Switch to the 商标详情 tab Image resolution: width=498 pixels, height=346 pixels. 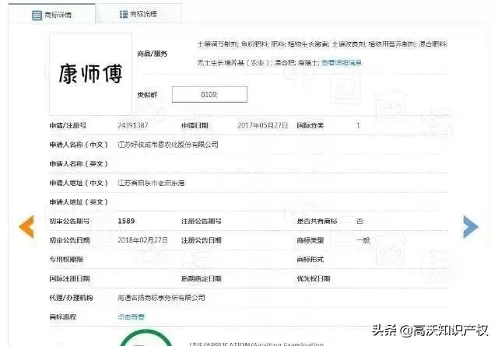pos(52,14)
